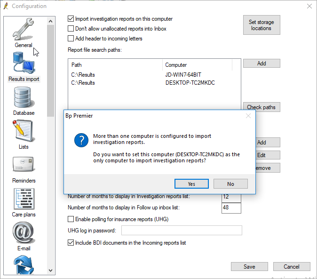Enable Add header to incoming letters
Image resolution: width=317 pixels, height=279 pixels.
click(x=71, y=39)
